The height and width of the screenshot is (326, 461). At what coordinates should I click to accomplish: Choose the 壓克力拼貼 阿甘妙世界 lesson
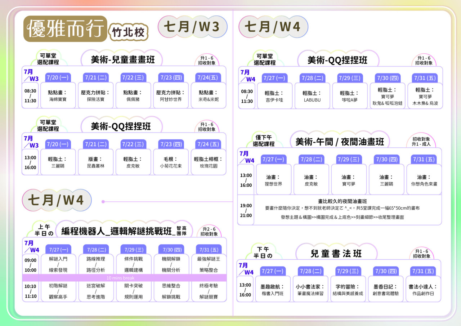171,96
